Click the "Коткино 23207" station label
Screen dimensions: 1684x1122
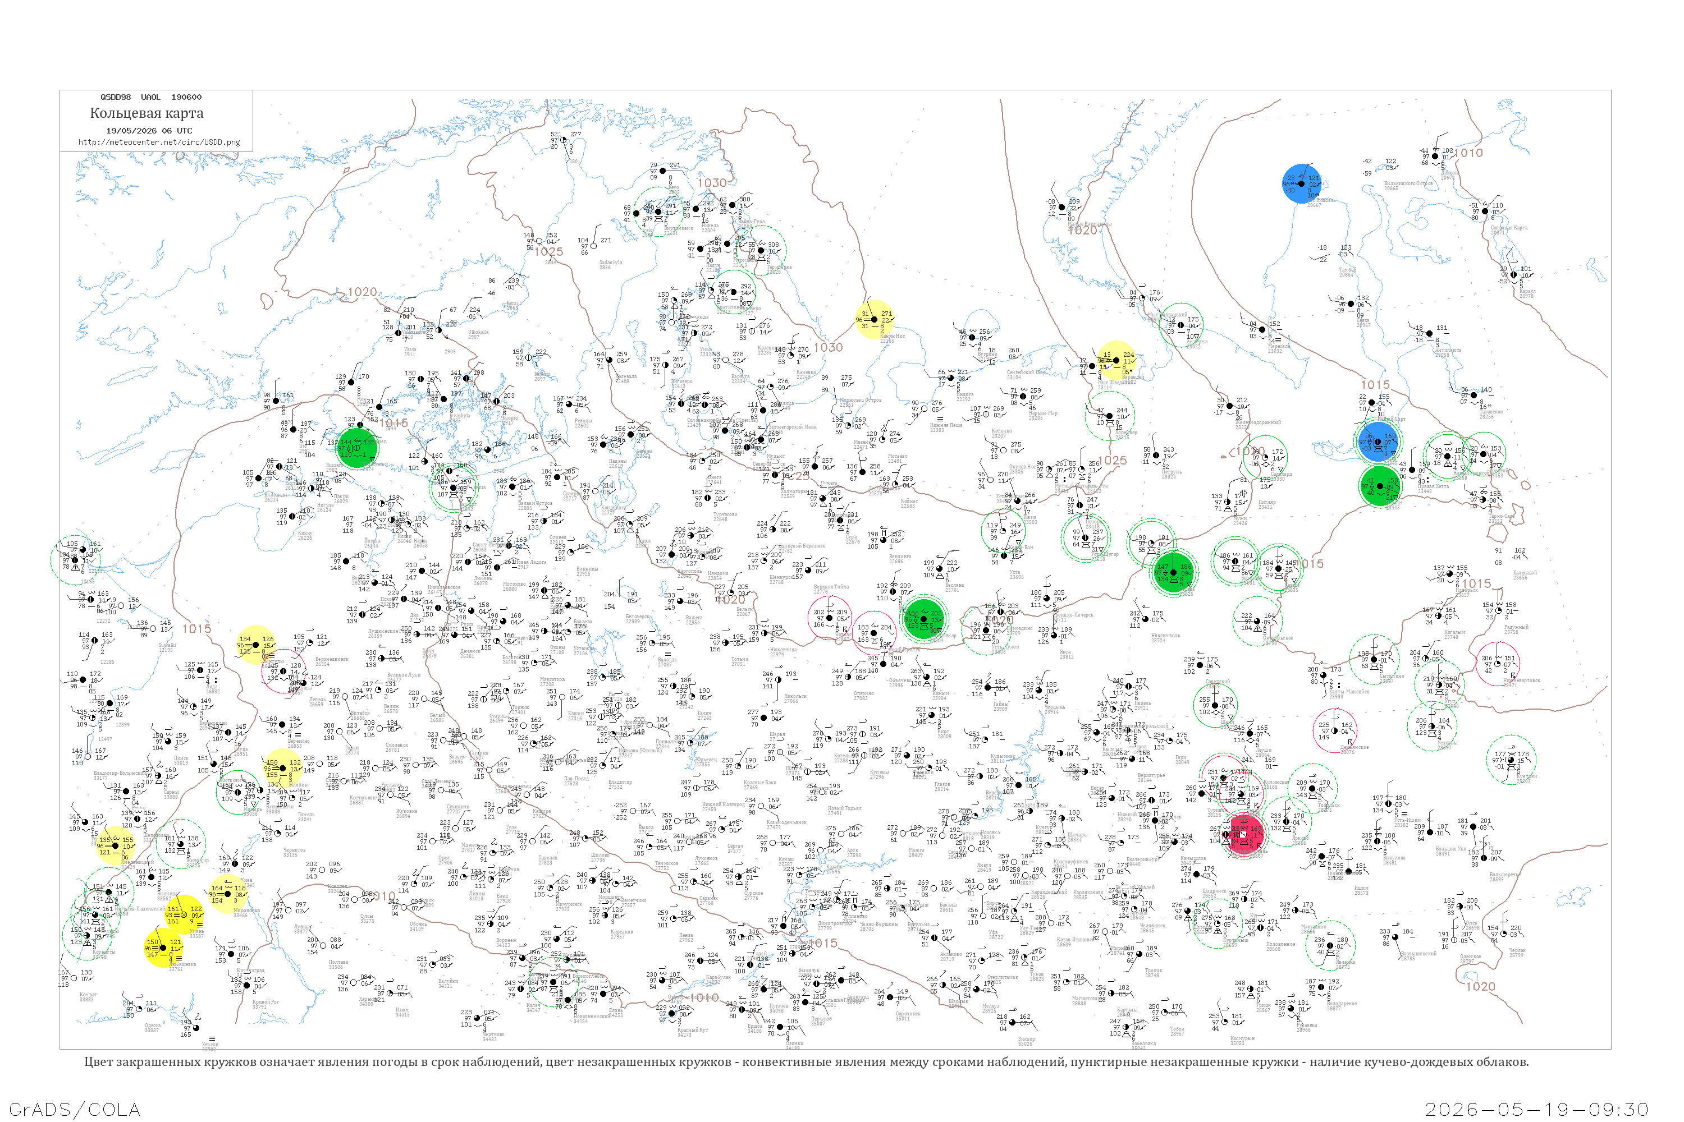tap(1001, 434)
